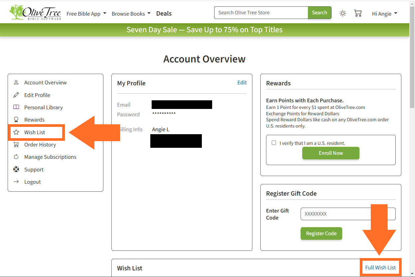Click the refresh icon for Manage Subscriptions
The image size is (415, 277).
click(x=16, y=157)
